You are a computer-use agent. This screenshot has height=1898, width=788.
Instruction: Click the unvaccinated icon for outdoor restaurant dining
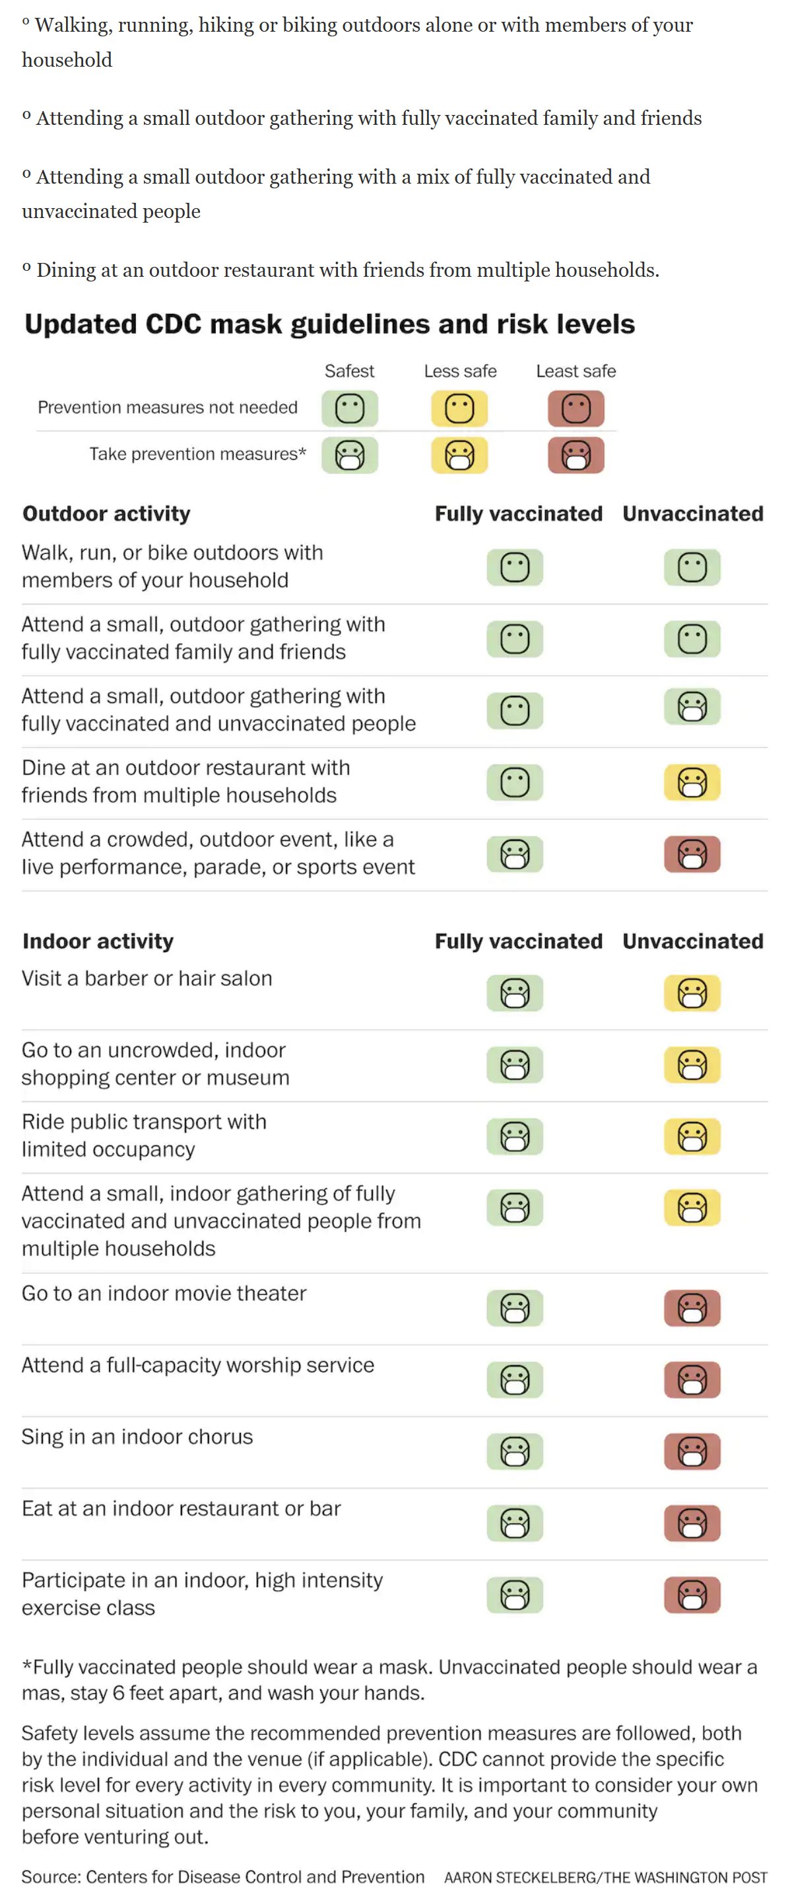coord(692,782)
